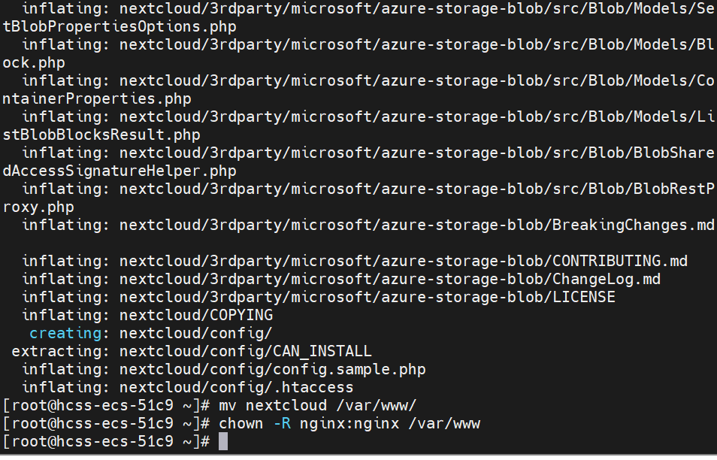Screen dimensions: 717x460
Task: Click the wrapped "roxy.php" text
Action: (38, 207)
